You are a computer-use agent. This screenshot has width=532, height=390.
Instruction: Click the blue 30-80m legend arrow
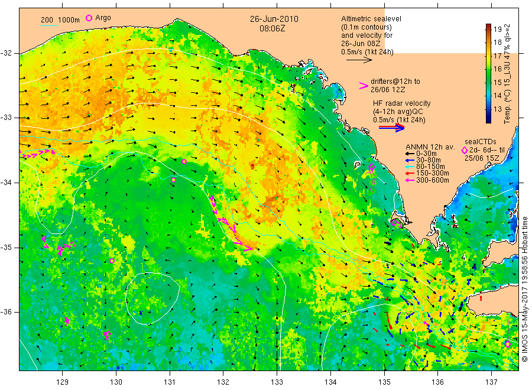tap(410, 160)
